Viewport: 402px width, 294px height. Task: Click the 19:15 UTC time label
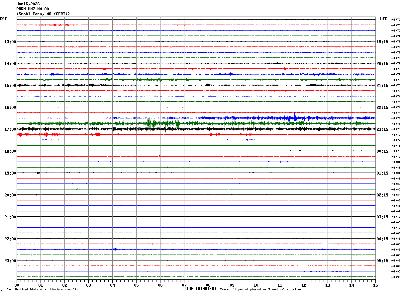coord(382,42)
